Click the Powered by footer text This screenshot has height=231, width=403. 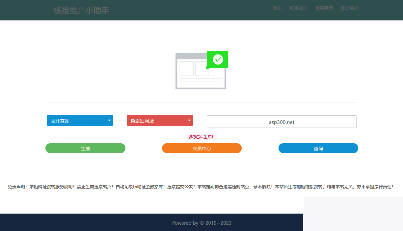tap(201, 223)
